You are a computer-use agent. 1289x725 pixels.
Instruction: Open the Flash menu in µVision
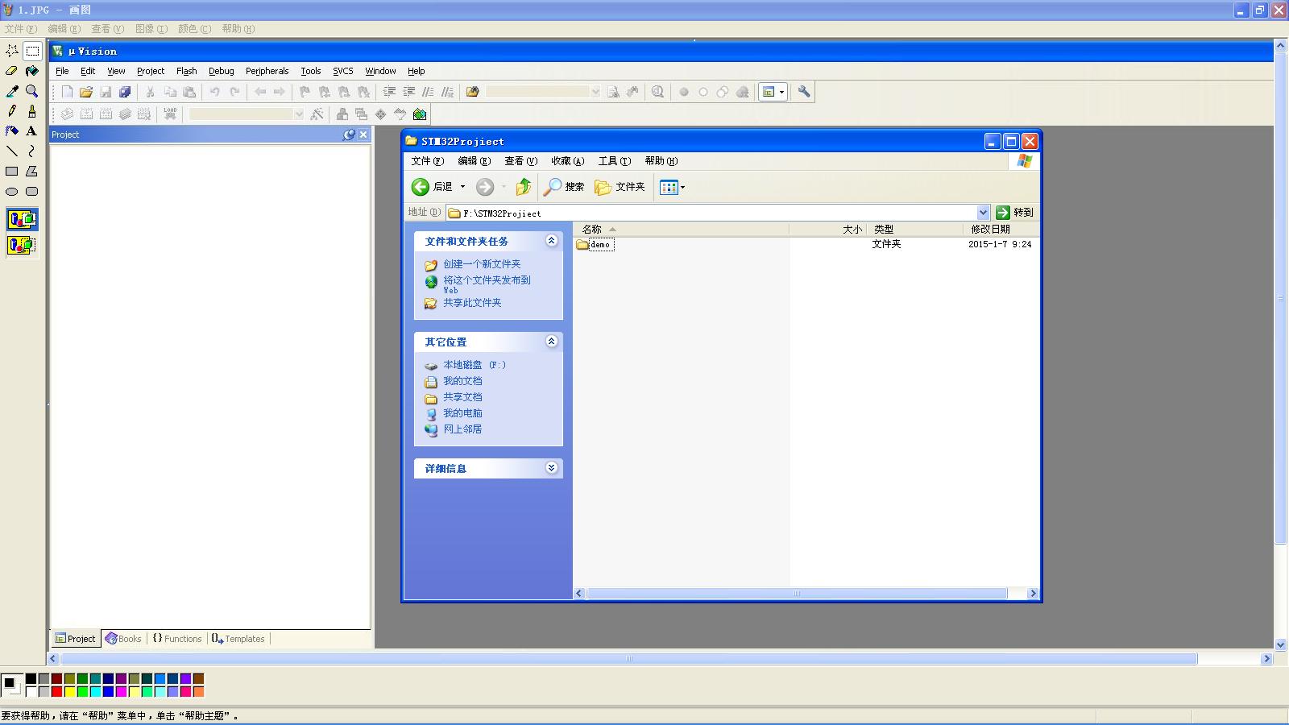tap(187, 71)
